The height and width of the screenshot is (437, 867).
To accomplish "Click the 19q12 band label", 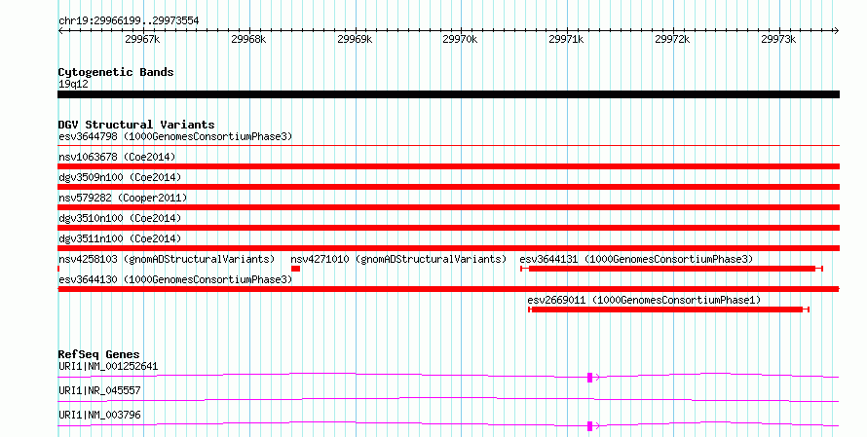I will (x=73, y=84).
